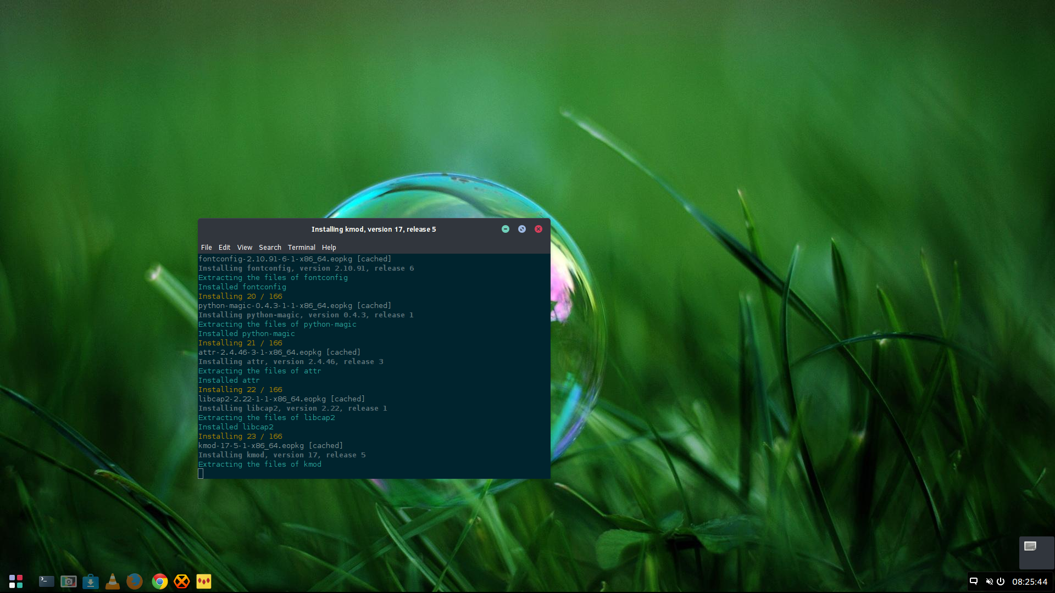Click 'attr-2.4.46-3-1-x86_64.eopkg [cached]' line
The image size is (1055, 593).
[279, 353]
